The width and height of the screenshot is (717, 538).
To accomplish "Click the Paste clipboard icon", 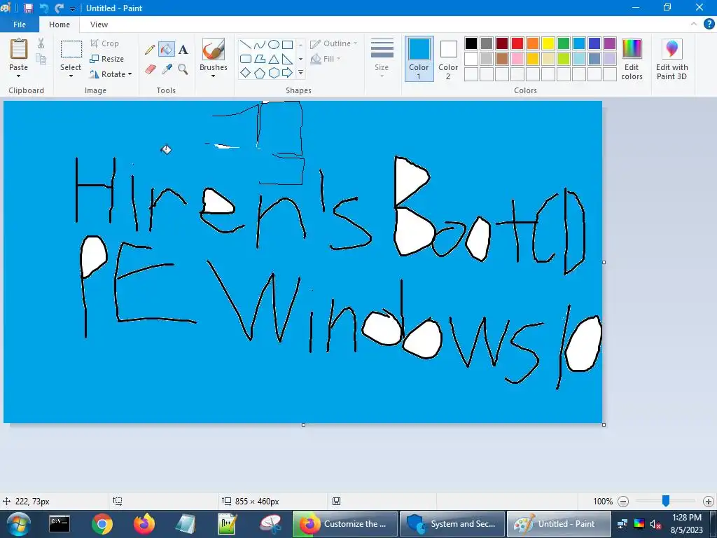I will pos(19,49).
